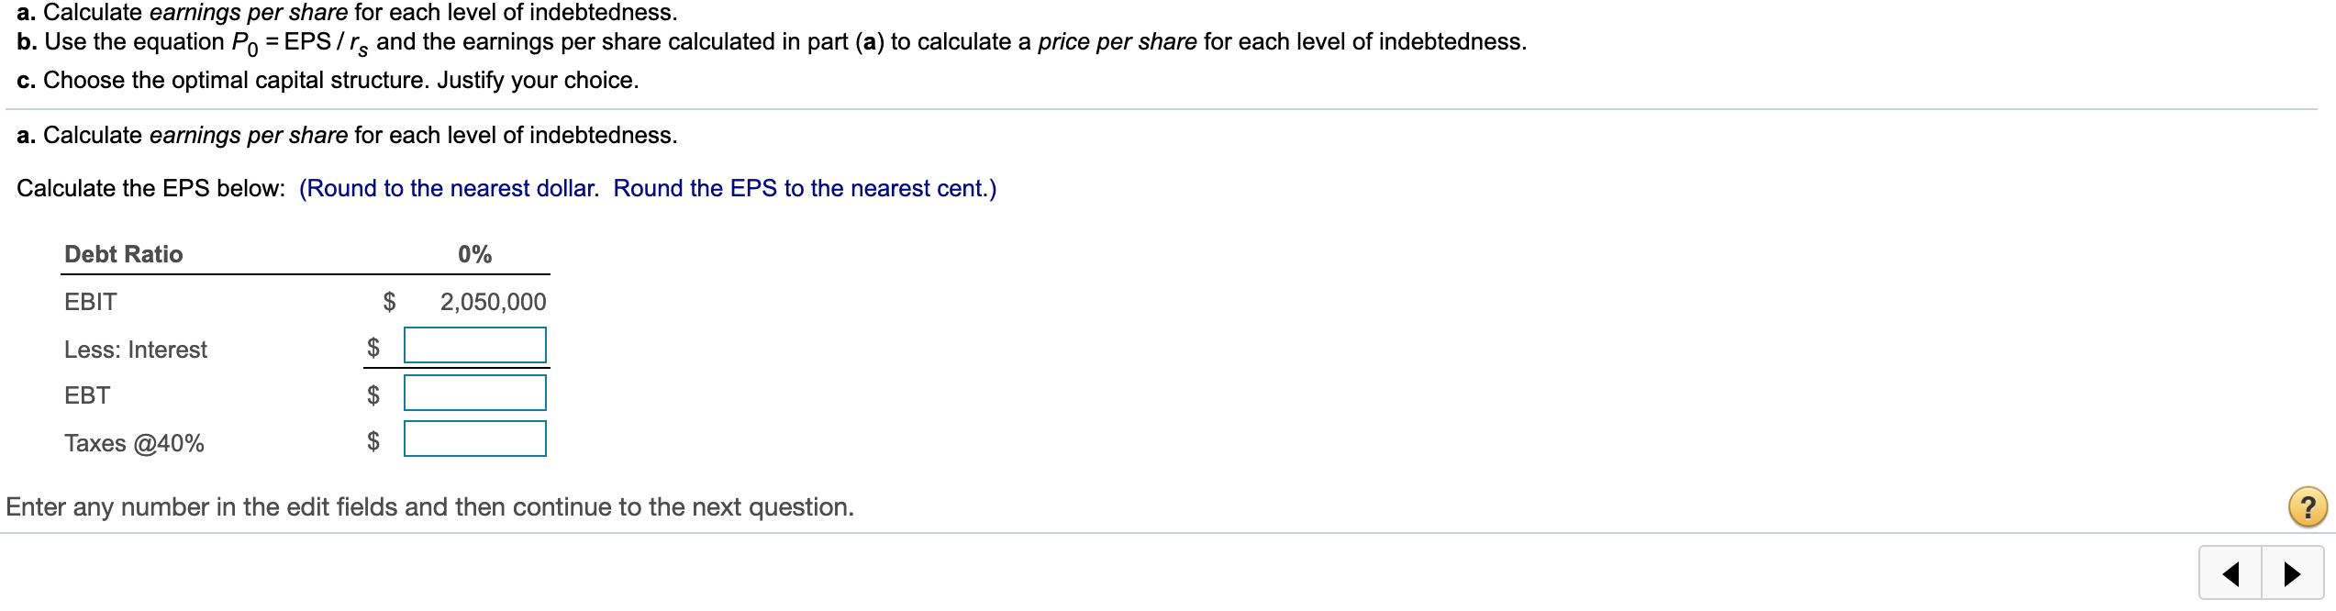Click part c optimal capital structure text

(328, 81)
